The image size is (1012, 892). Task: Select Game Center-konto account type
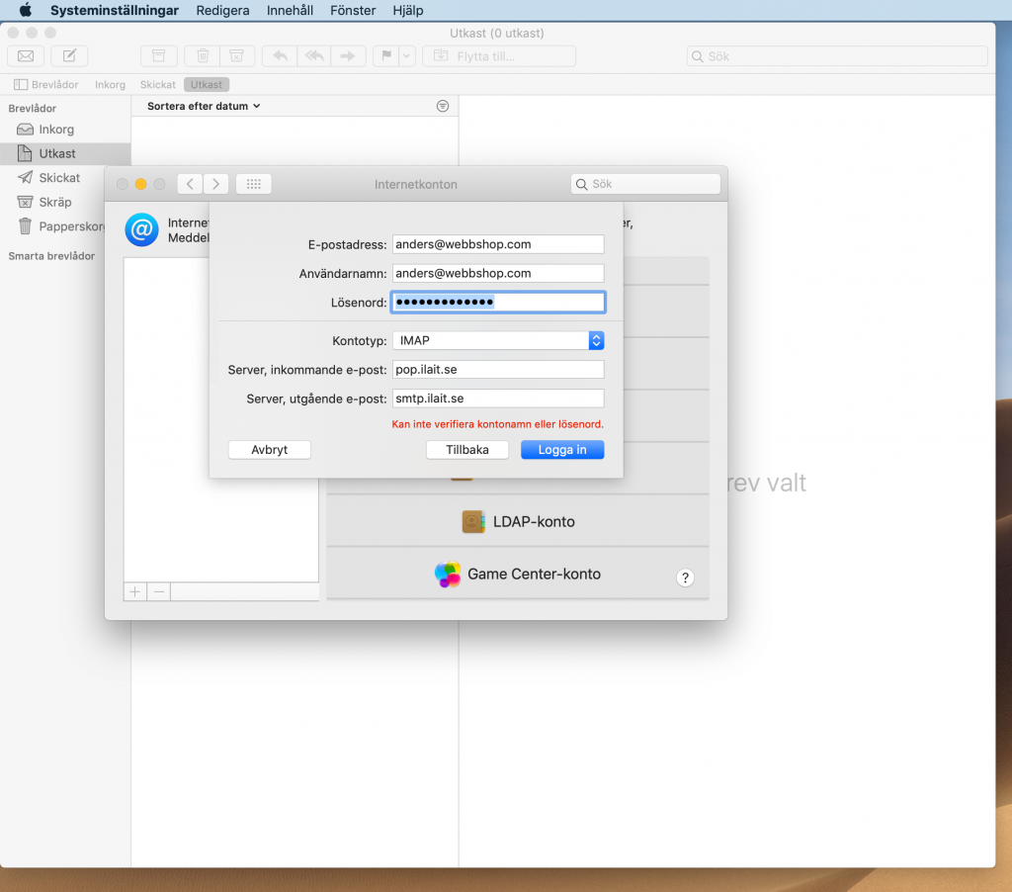[x=518, y=574]
